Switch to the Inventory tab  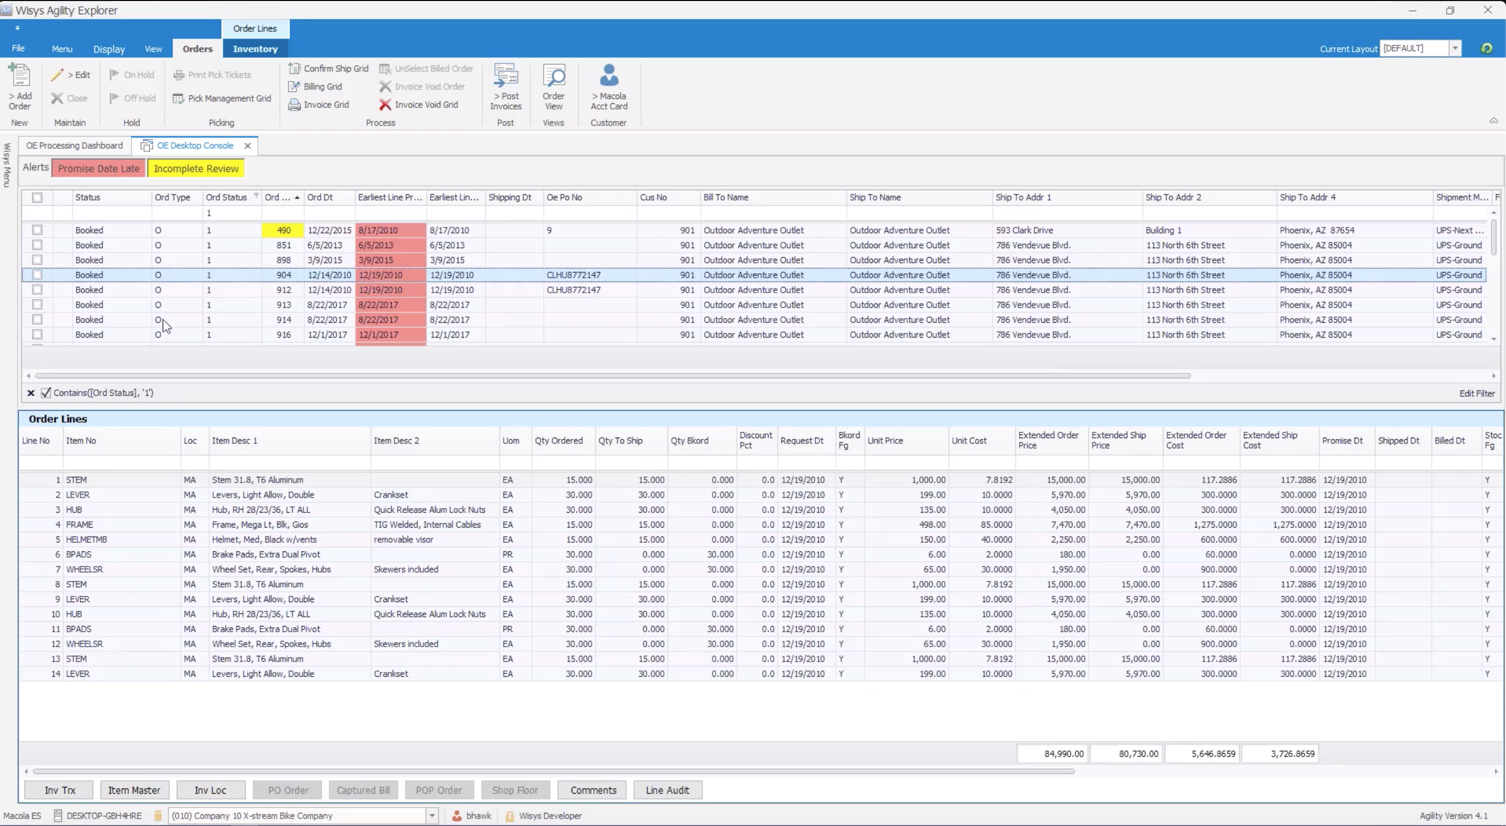(x=255, y=49)
